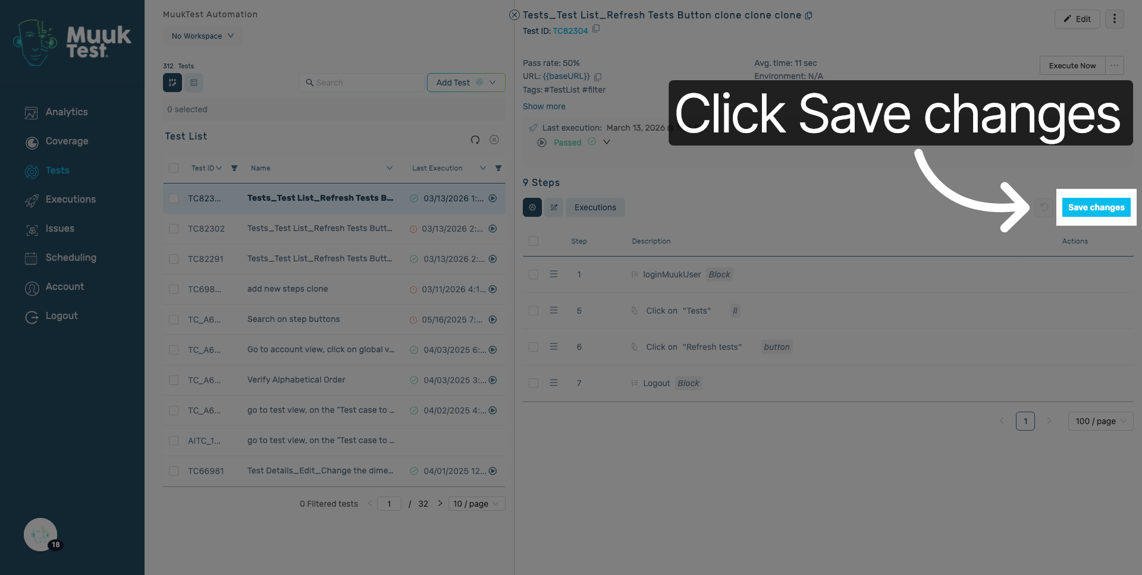Select all steps checkbox in header
Screen dimensions: 1142x575
tap(534, 241)
